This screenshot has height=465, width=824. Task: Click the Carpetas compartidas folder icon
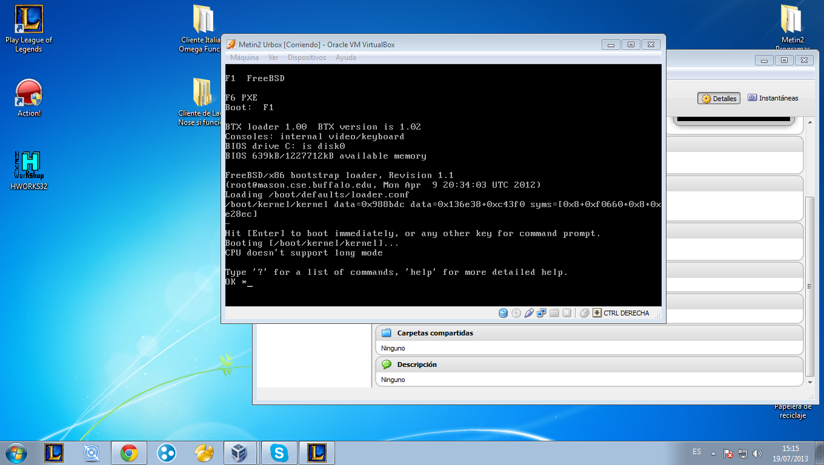[x=387, y=333]
